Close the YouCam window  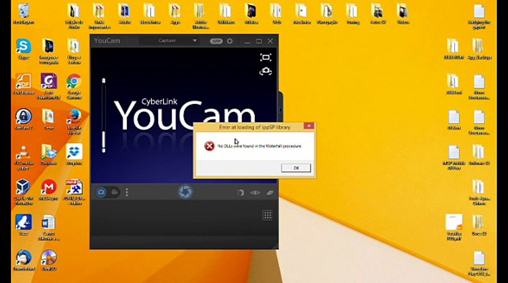[x=271, y=41]
